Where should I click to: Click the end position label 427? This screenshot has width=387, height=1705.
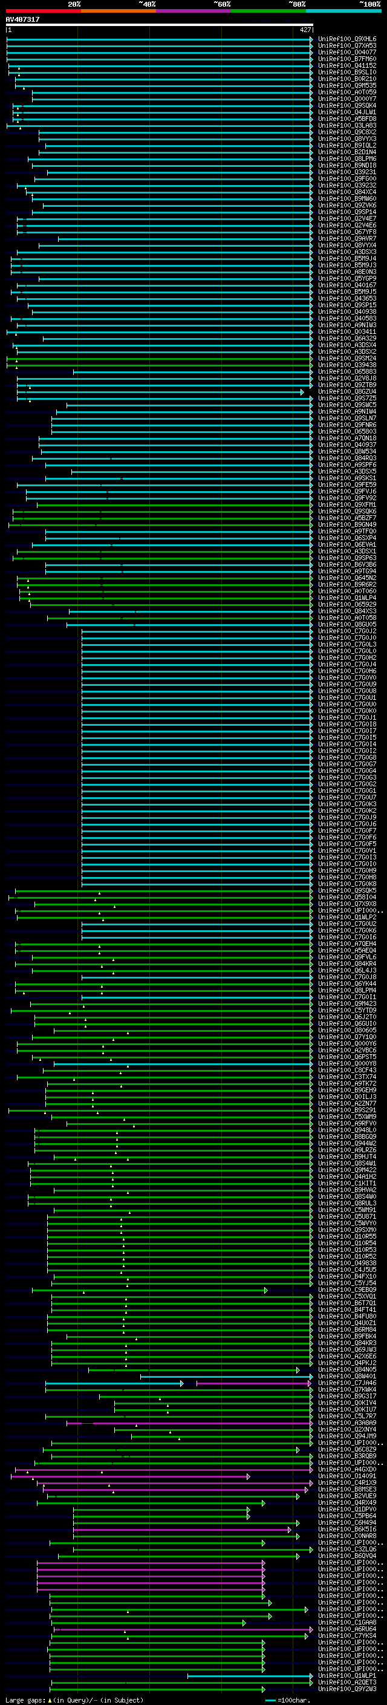305,30
